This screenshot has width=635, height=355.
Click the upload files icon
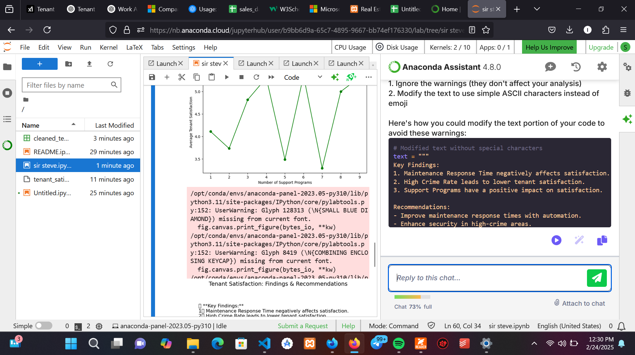pos(89,64)
